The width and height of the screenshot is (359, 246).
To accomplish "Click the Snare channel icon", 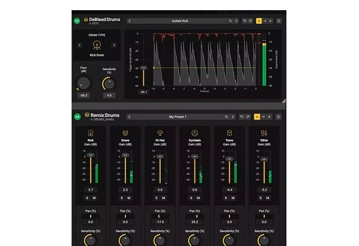I will pos(125,133).
